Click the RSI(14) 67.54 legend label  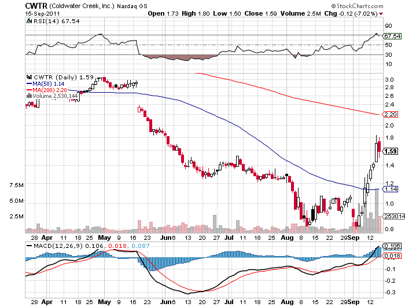click(56, 21)
